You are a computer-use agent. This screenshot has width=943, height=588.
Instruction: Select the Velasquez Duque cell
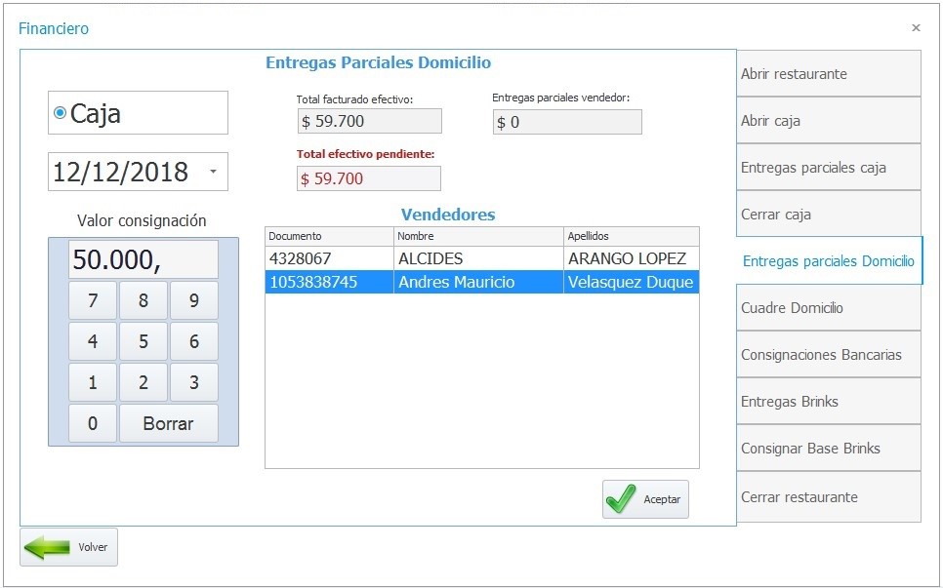[x=632, y=282]
